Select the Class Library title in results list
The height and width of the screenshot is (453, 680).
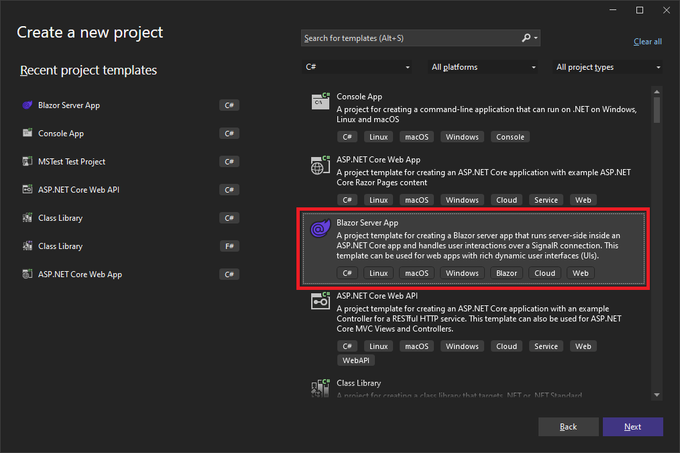[x=359, y=383]
